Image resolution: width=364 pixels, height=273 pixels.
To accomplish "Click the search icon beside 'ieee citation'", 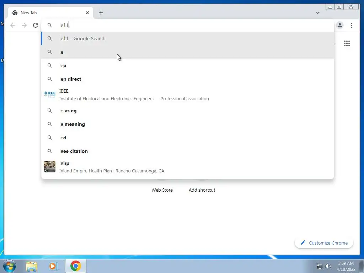I will point(50,151).
